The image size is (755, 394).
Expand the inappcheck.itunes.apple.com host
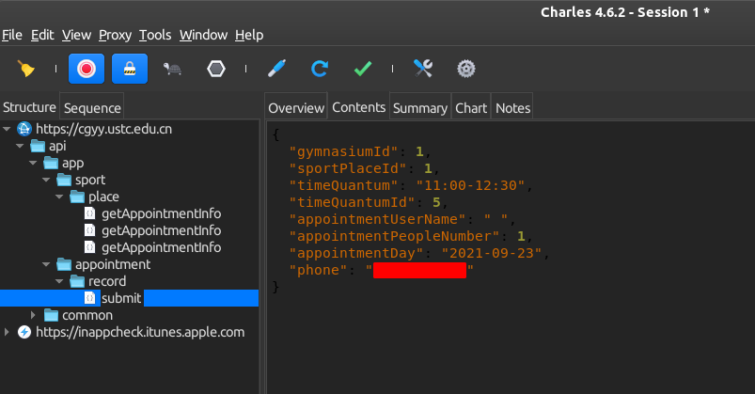[8, 332]
